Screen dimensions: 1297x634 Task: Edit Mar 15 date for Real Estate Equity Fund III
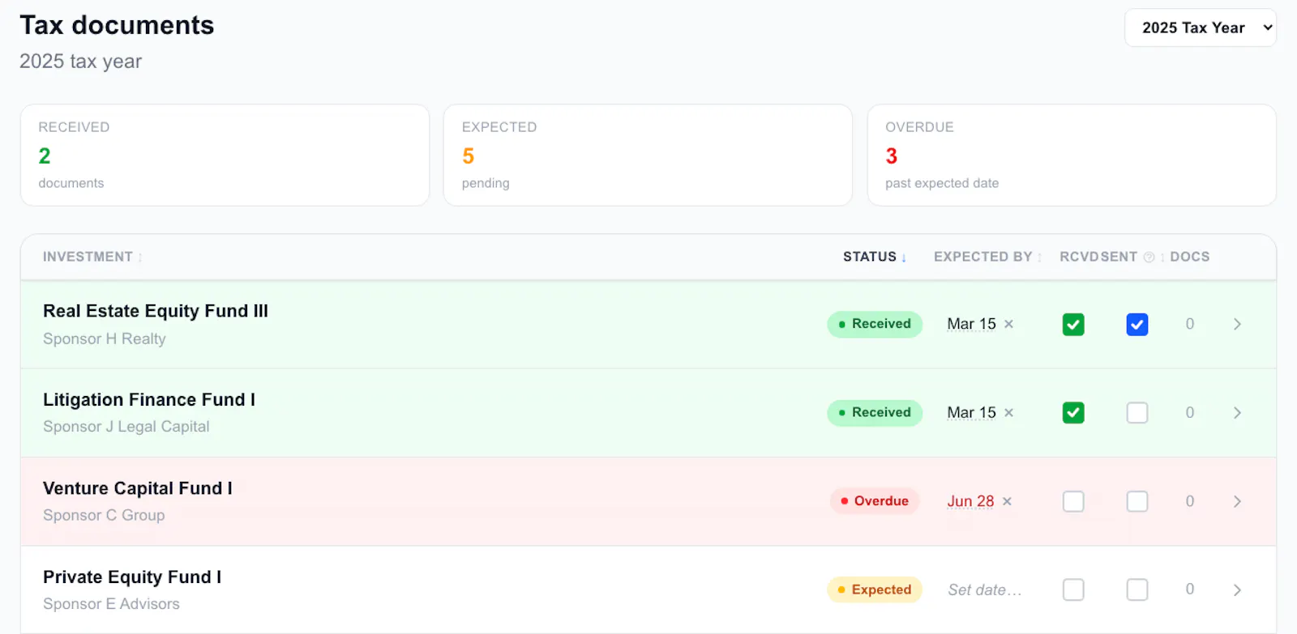click(x=971, y=324)
